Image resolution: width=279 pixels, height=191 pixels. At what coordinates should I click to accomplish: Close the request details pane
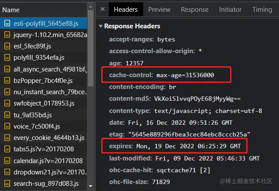(x=102, y=9)
